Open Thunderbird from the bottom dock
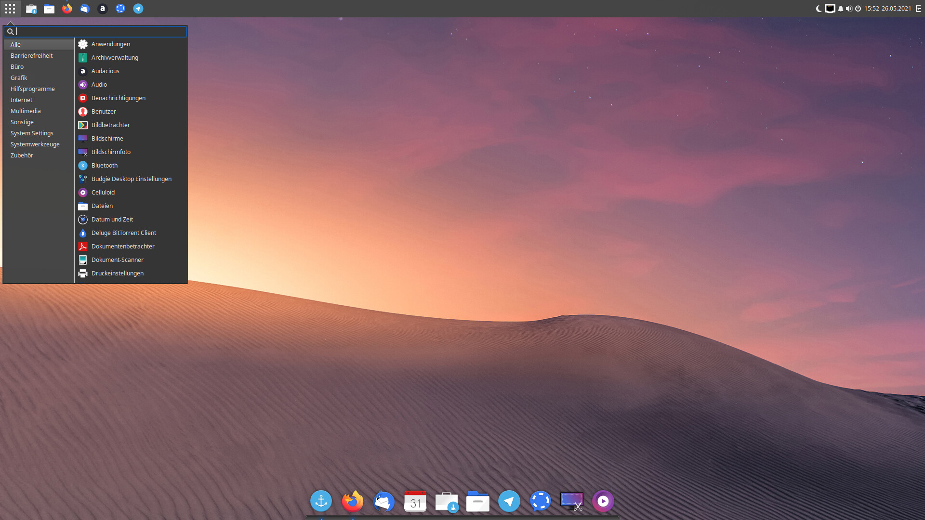925x520 pixels. pos(383,501)
